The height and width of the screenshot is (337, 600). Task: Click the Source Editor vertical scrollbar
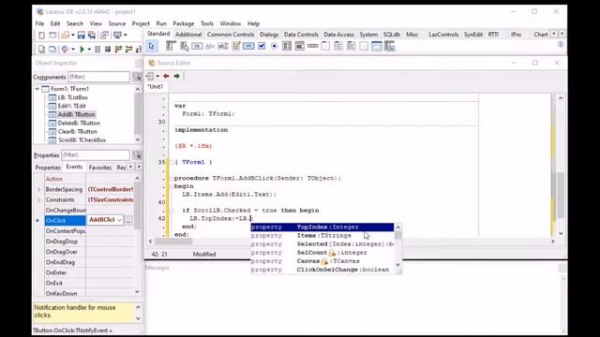point(561,166)
